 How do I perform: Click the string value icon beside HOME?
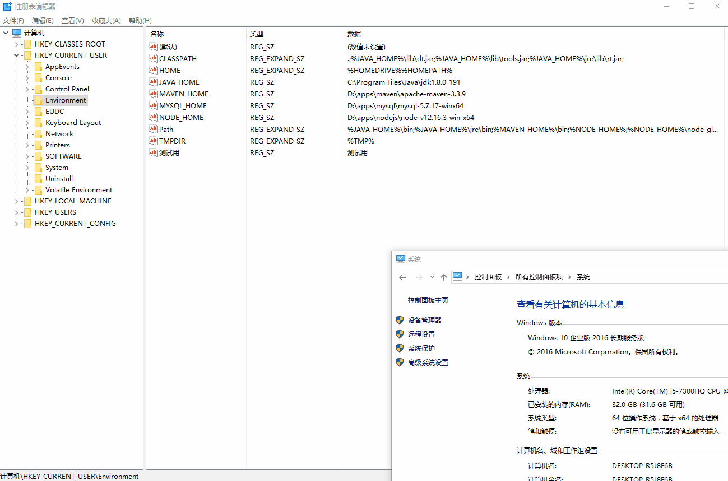pos(154,70)
